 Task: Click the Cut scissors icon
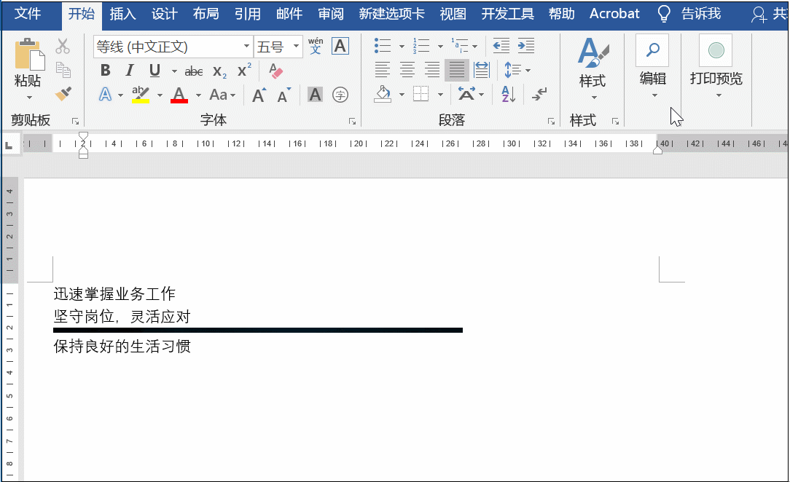(x=63, y=47)
